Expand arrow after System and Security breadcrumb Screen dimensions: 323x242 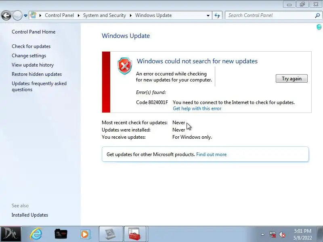pyautogui.click(x=130, y=15)
